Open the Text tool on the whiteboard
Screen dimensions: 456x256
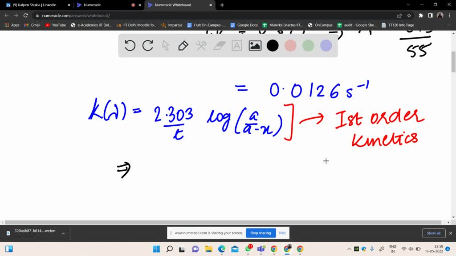pos(236,45)
